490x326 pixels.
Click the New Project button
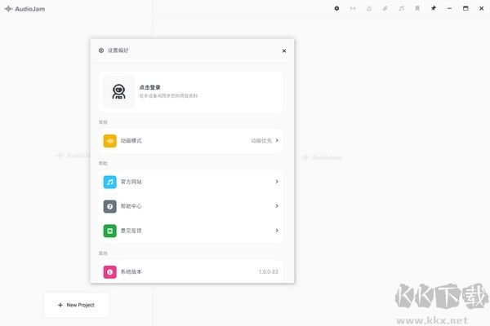[x=76, y=305]
